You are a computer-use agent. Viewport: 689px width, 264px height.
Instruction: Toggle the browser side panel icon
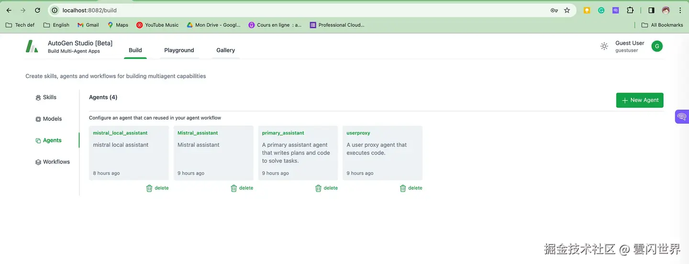pos(651,10)
